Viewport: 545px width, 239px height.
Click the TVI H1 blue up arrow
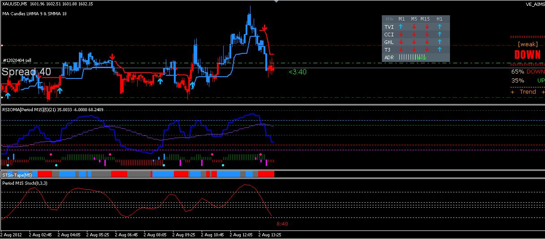pos(440,27)
